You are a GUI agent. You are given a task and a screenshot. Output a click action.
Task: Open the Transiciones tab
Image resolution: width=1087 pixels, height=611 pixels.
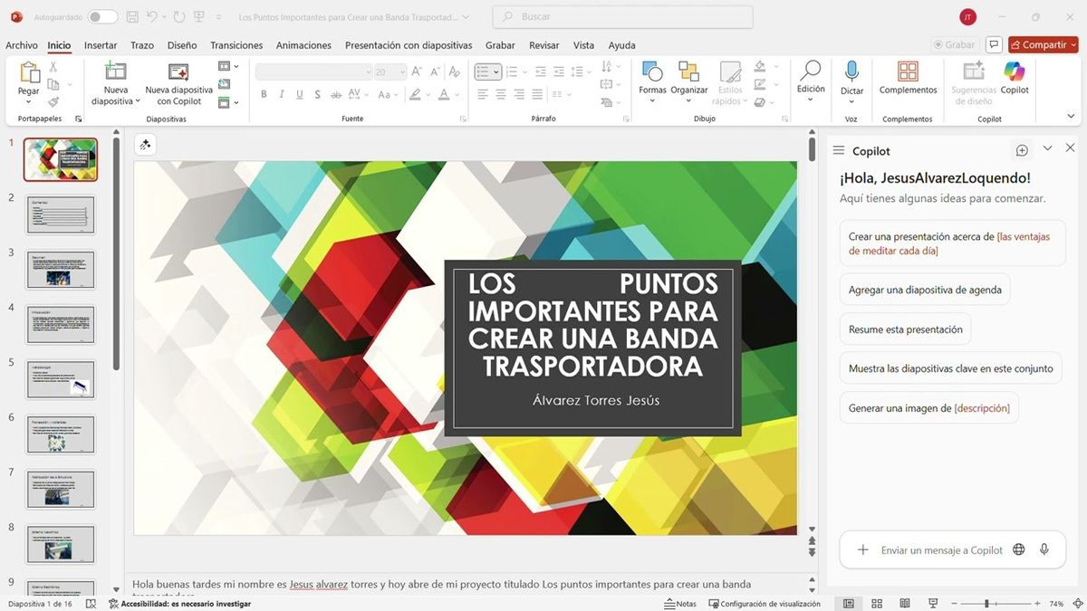[x=236, y=45]
